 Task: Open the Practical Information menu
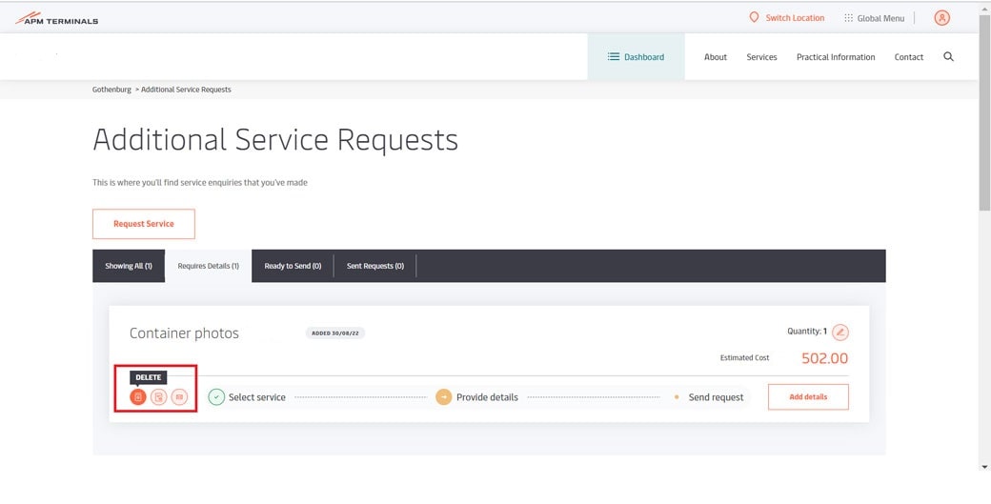835,57
